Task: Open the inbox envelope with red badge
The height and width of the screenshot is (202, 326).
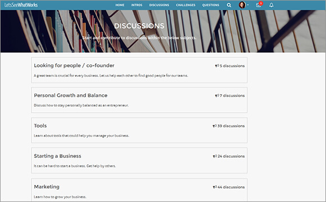Action: pyautogui.click(x=259, y=5)
